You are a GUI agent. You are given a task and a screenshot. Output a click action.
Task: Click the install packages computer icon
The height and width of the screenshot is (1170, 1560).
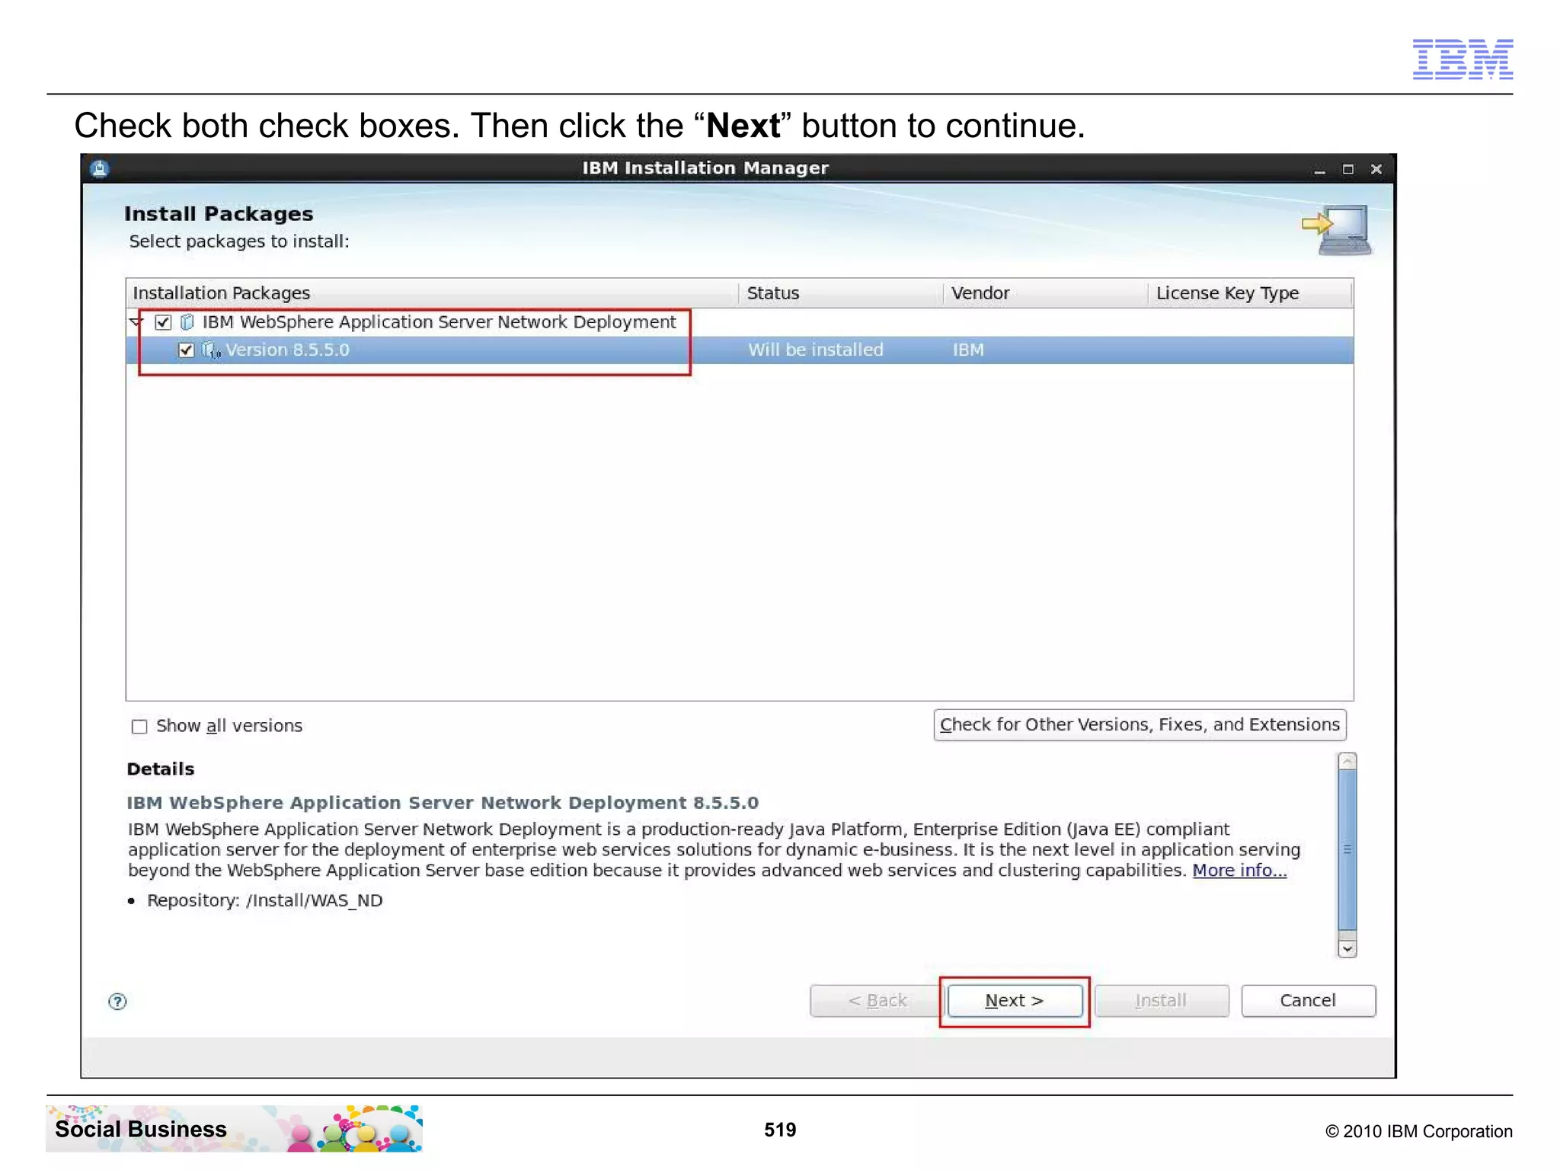point(1337,230)
